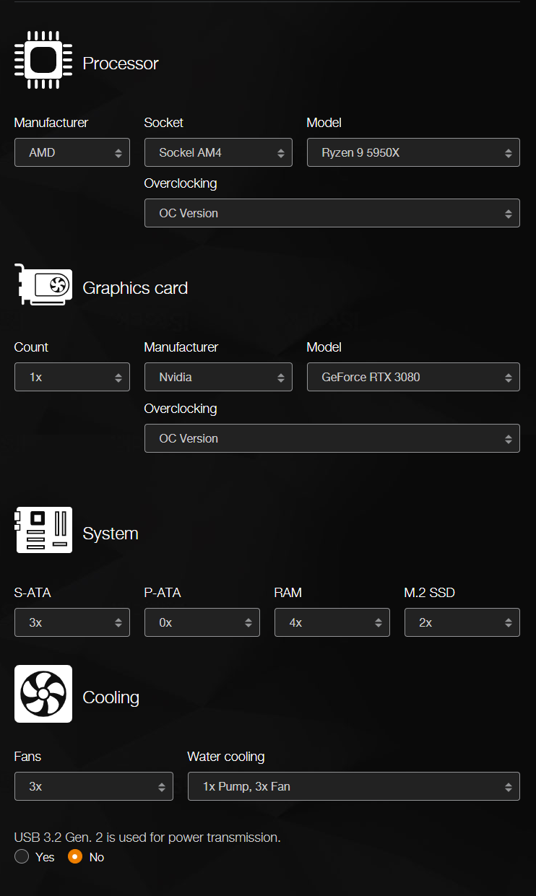Click the System motherboard icon
This screenshot has height=896, width=536.
[x=43, y=530]
